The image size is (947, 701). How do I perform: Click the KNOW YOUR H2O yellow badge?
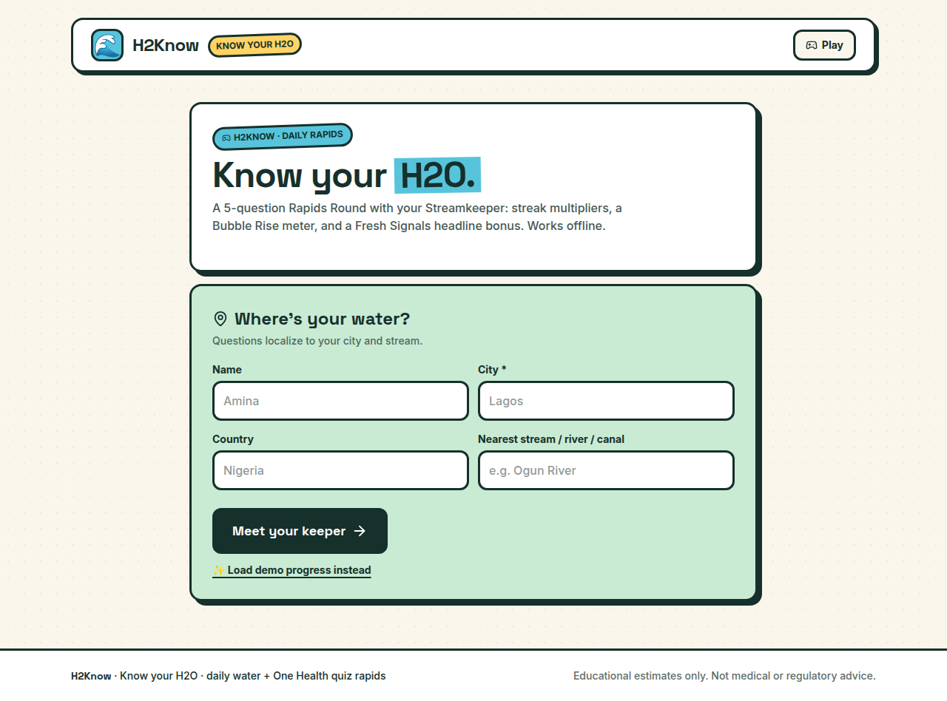[x=255, y=45]
